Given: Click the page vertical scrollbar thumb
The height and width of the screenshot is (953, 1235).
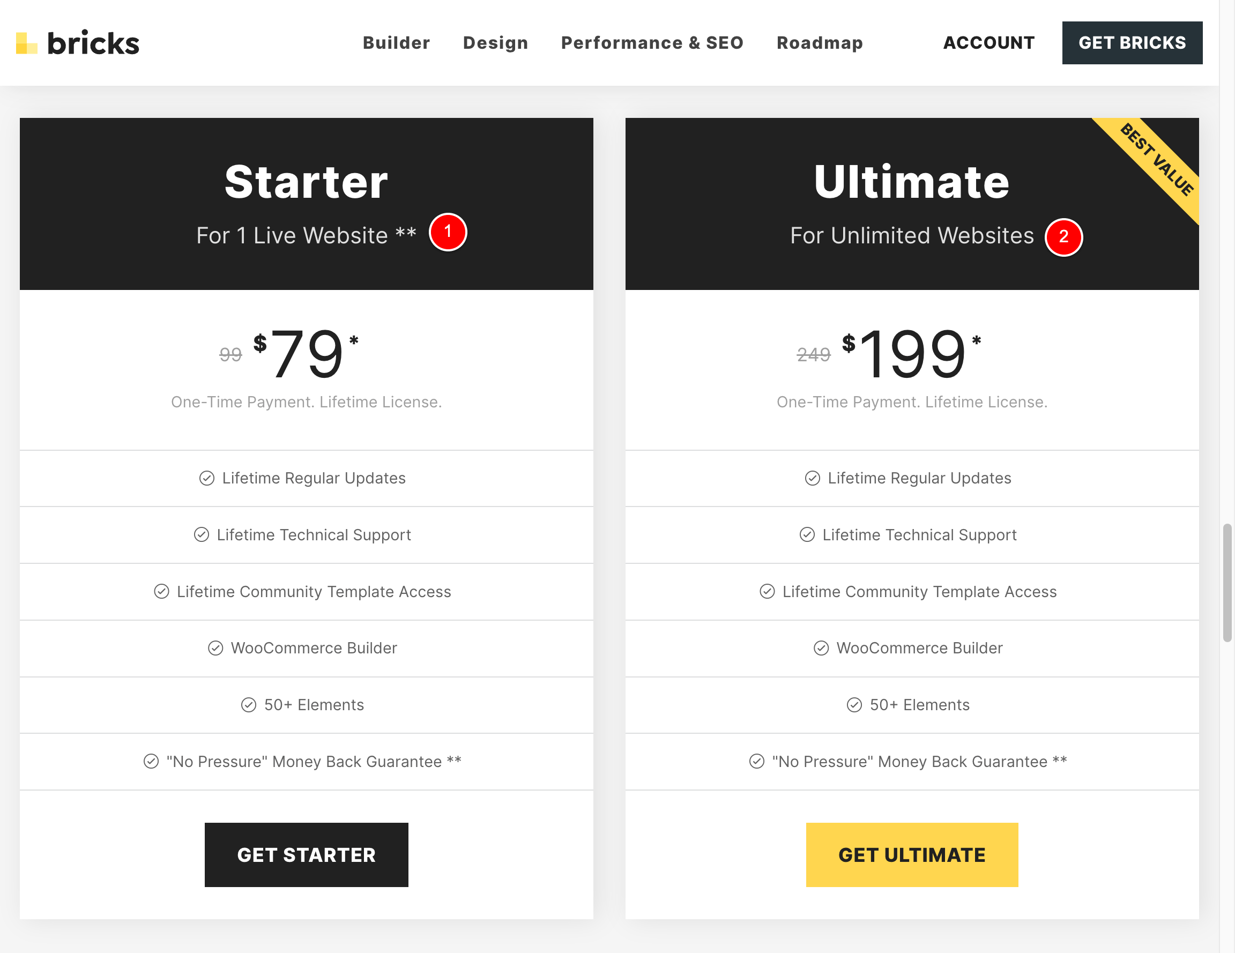Looking at the screenshot, I should point(1227,583).
